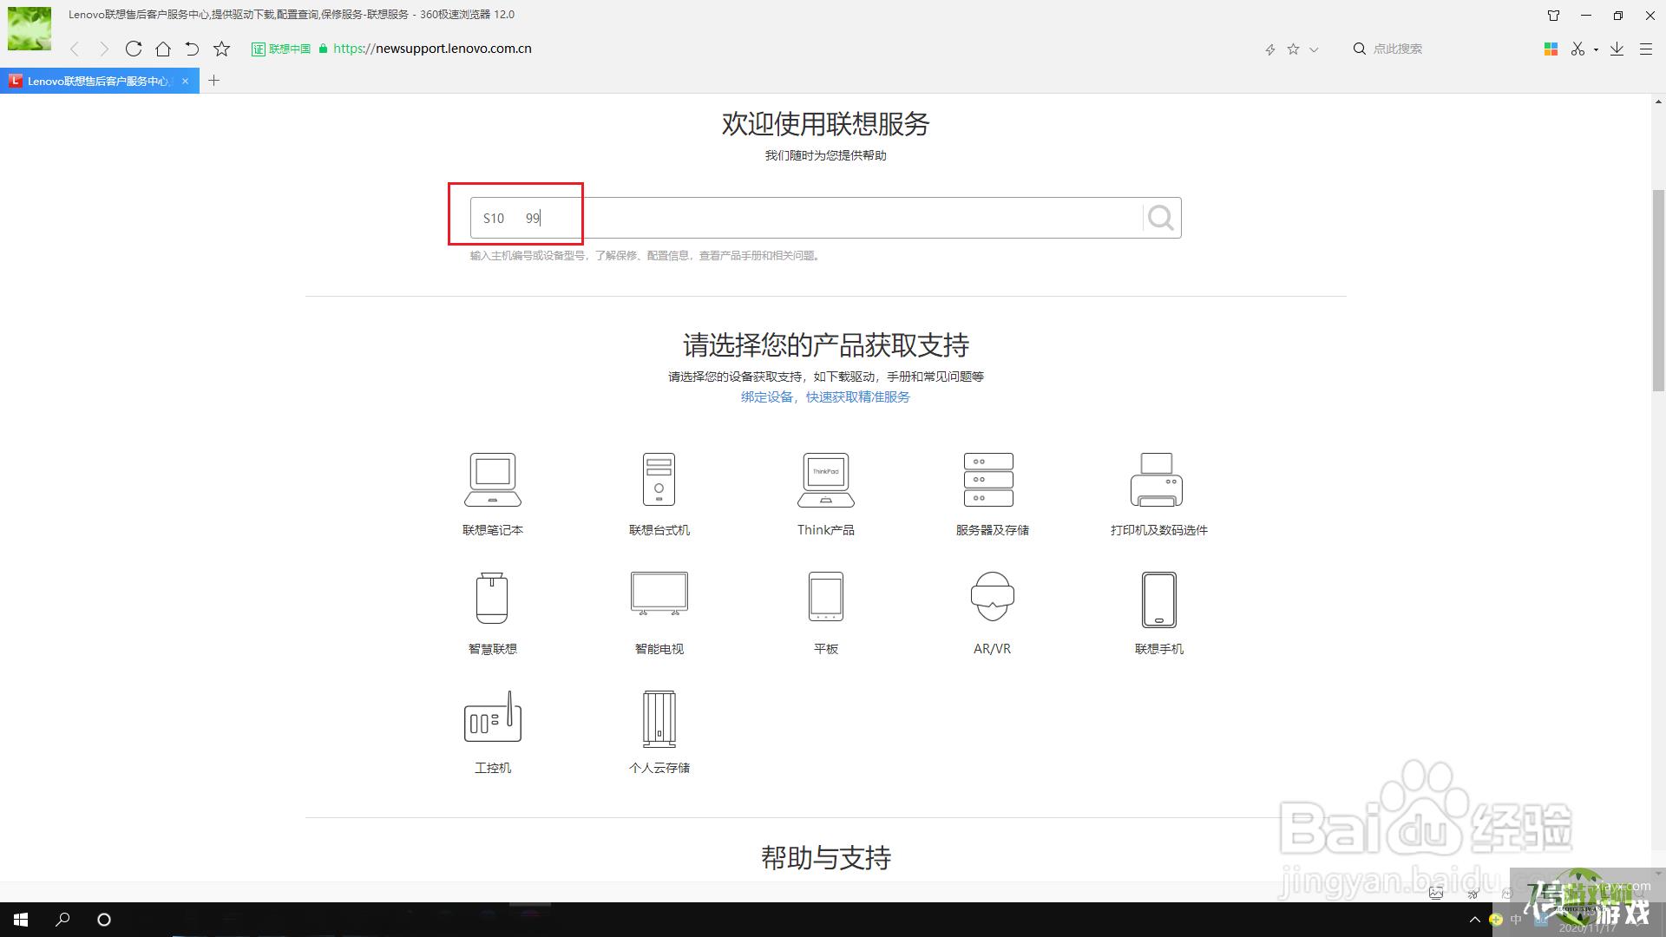Click the 联想手机 text label
The width and height of the screenshot is (1666, 937).
tap(1158, 649)
